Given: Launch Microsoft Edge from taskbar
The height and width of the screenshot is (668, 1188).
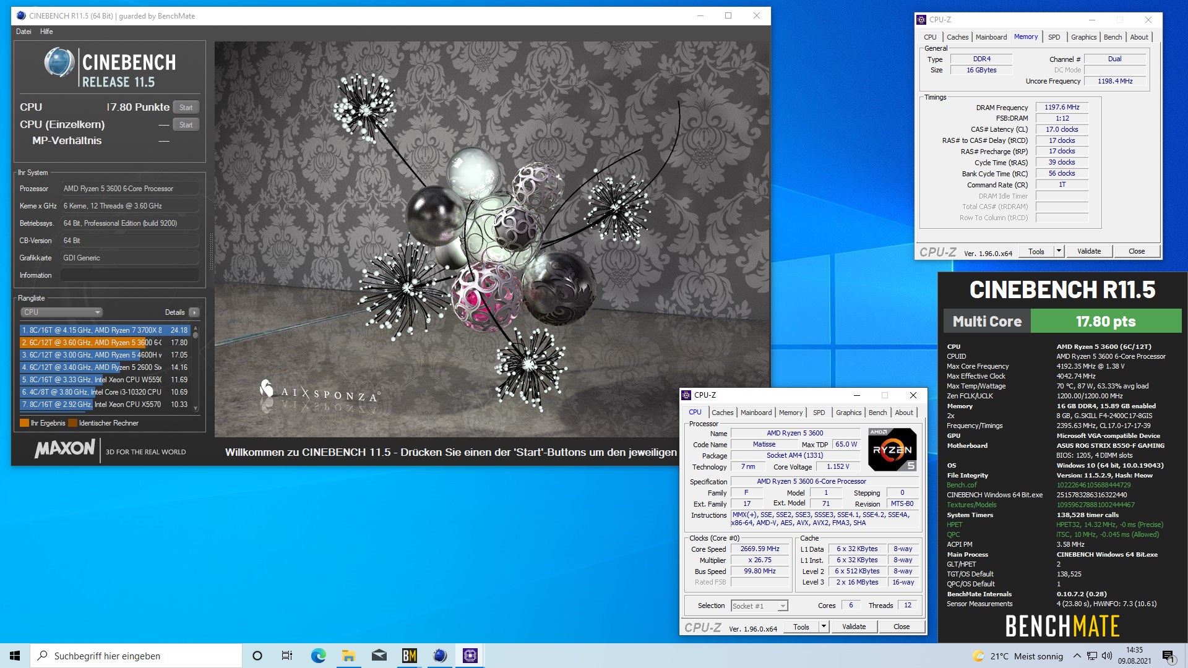Looking at the screenshot, I should [318, 656].
